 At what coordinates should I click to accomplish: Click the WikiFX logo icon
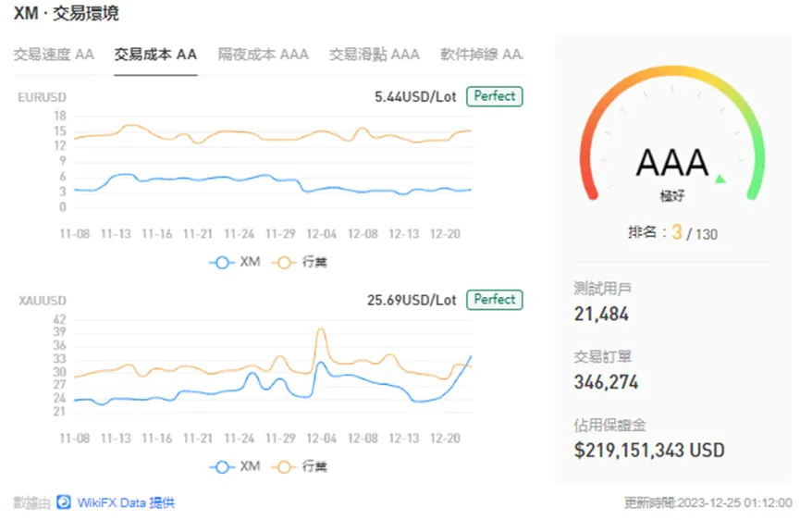tap(64, 502)
